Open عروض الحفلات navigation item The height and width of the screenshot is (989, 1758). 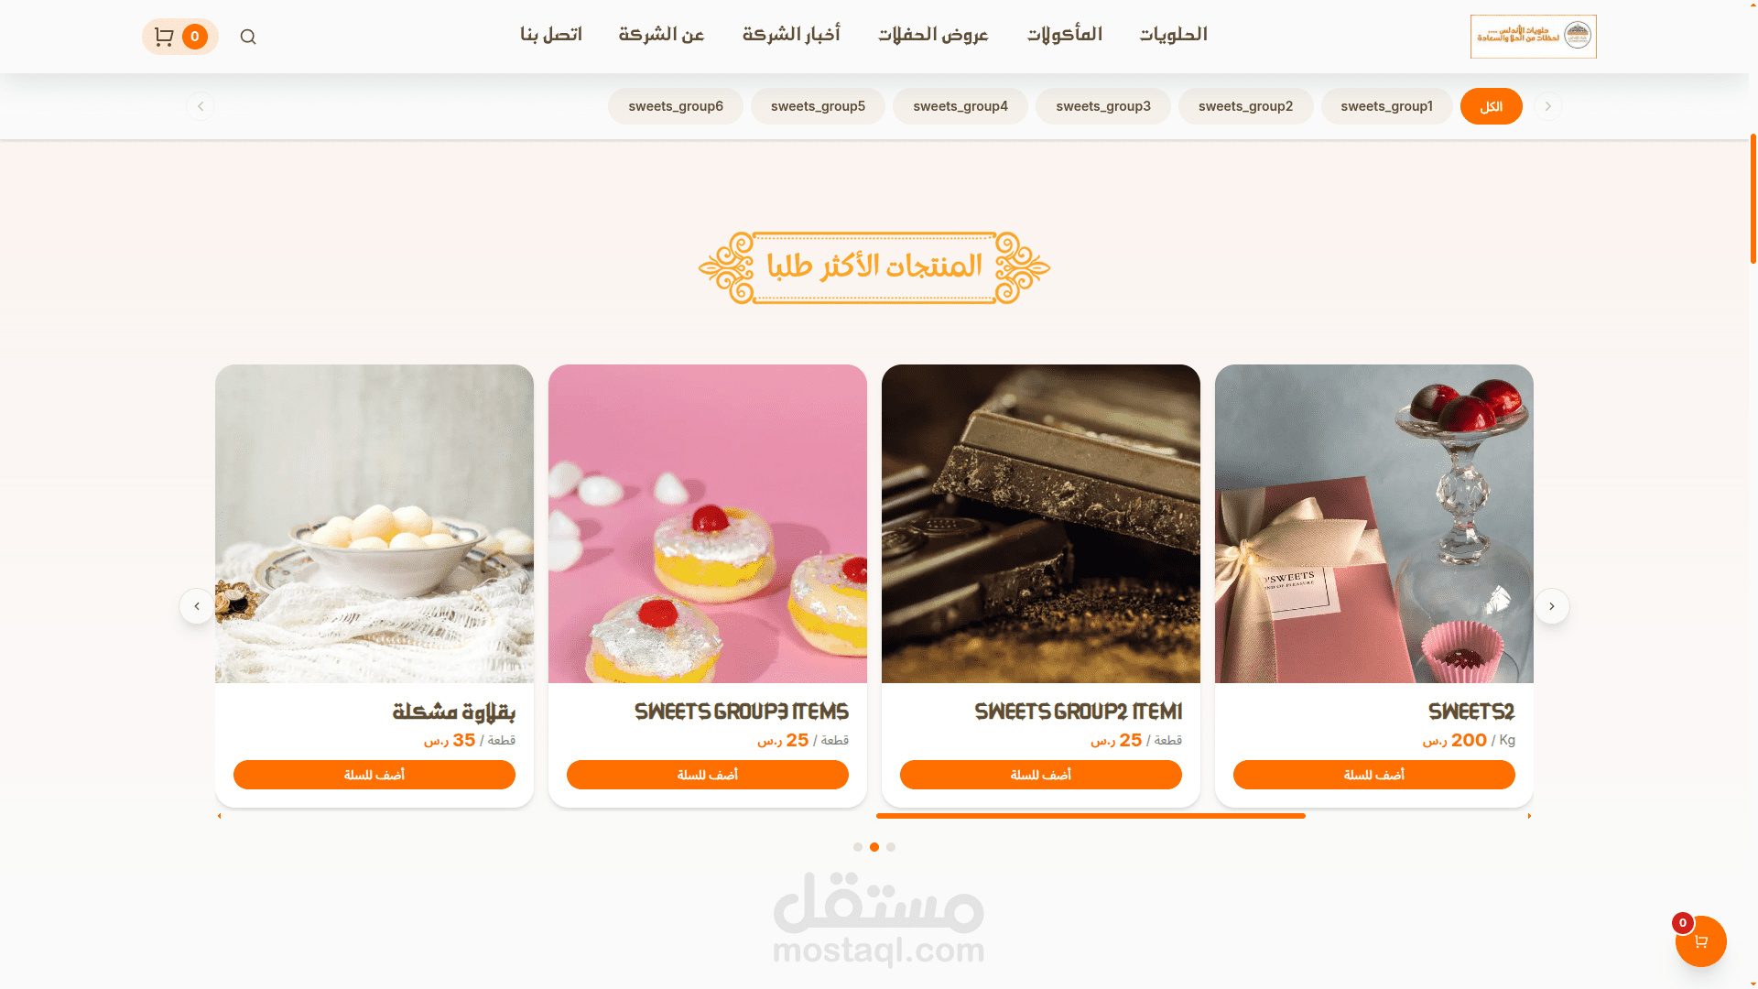pyautogui.click(x=933, y=35)
